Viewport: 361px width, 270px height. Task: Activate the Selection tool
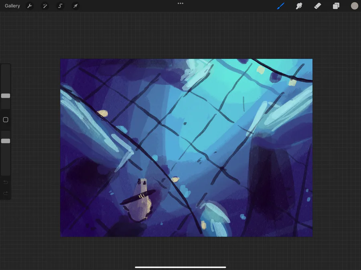pyautogui.click(x=60, y=6)
